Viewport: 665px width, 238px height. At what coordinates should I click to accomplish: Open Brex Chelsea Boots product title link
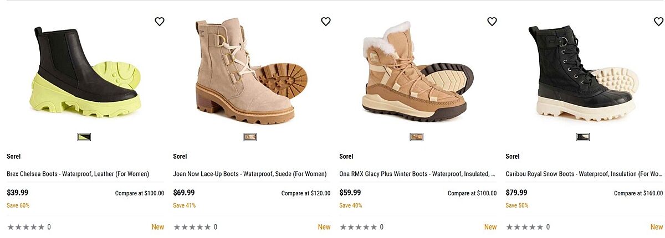(x=78, y=174)
